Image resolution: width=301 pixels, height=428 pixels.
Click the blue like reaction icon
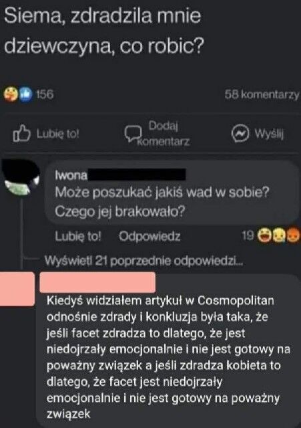click(25, 94)
